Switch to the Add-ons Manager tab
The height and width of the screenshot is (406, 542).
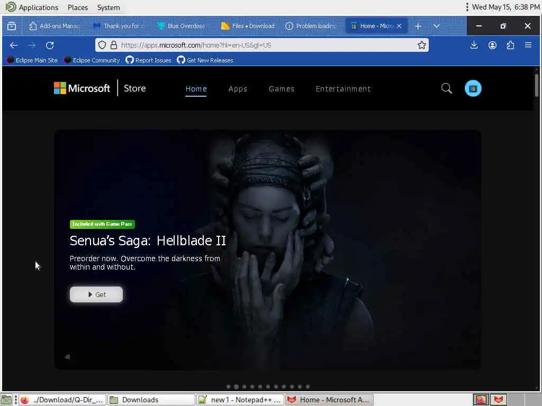pos(55,26)
